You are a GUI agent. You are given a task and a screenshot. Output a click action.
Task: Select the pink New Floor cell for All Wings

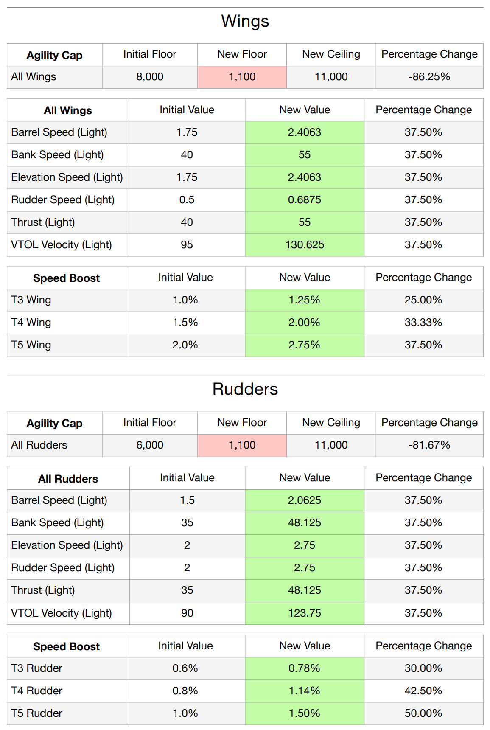pos(242,77)
